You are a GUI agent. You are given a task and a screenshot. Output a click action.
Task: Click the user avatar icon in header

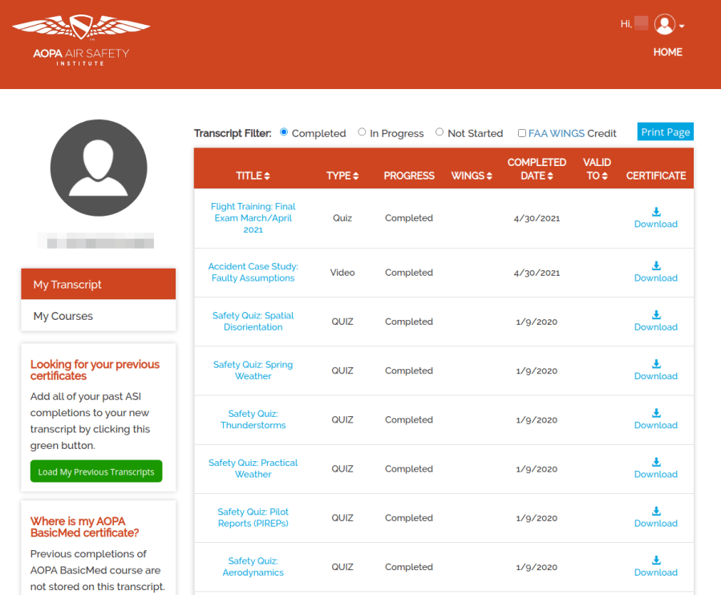[664, 25]
